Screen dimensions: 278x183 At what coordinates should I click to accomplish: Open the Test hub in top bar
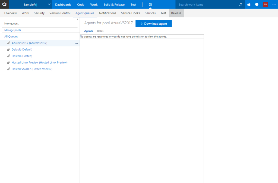pyautogui.click(x=133, y=5)
